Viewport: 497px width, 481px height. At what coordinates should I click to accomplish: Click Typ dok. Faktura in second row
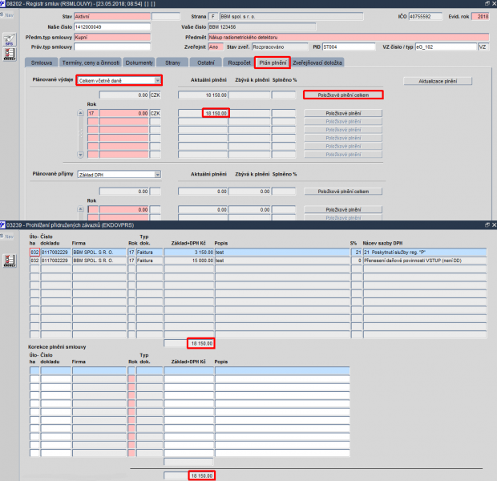coord(149,261)
